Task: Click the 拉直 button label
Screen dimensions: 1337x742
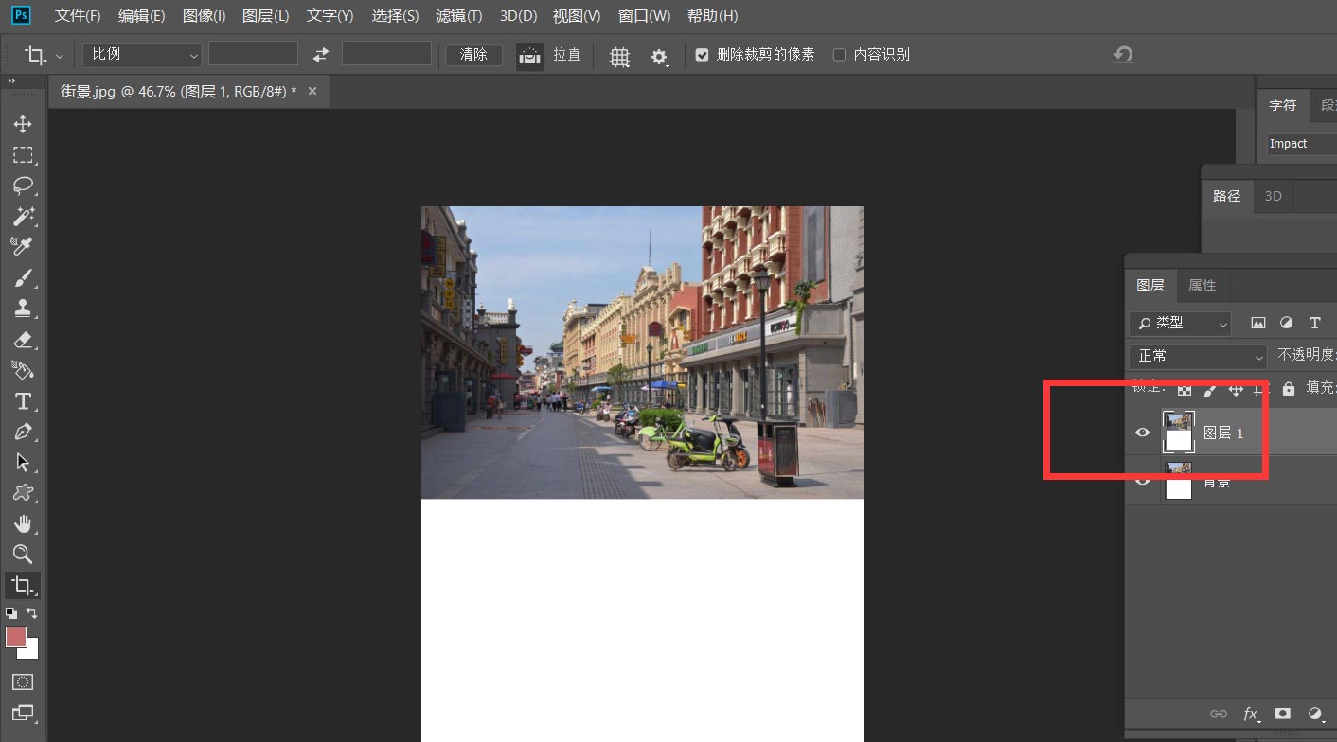Action: pyautogui.click(x=567, y=55)
